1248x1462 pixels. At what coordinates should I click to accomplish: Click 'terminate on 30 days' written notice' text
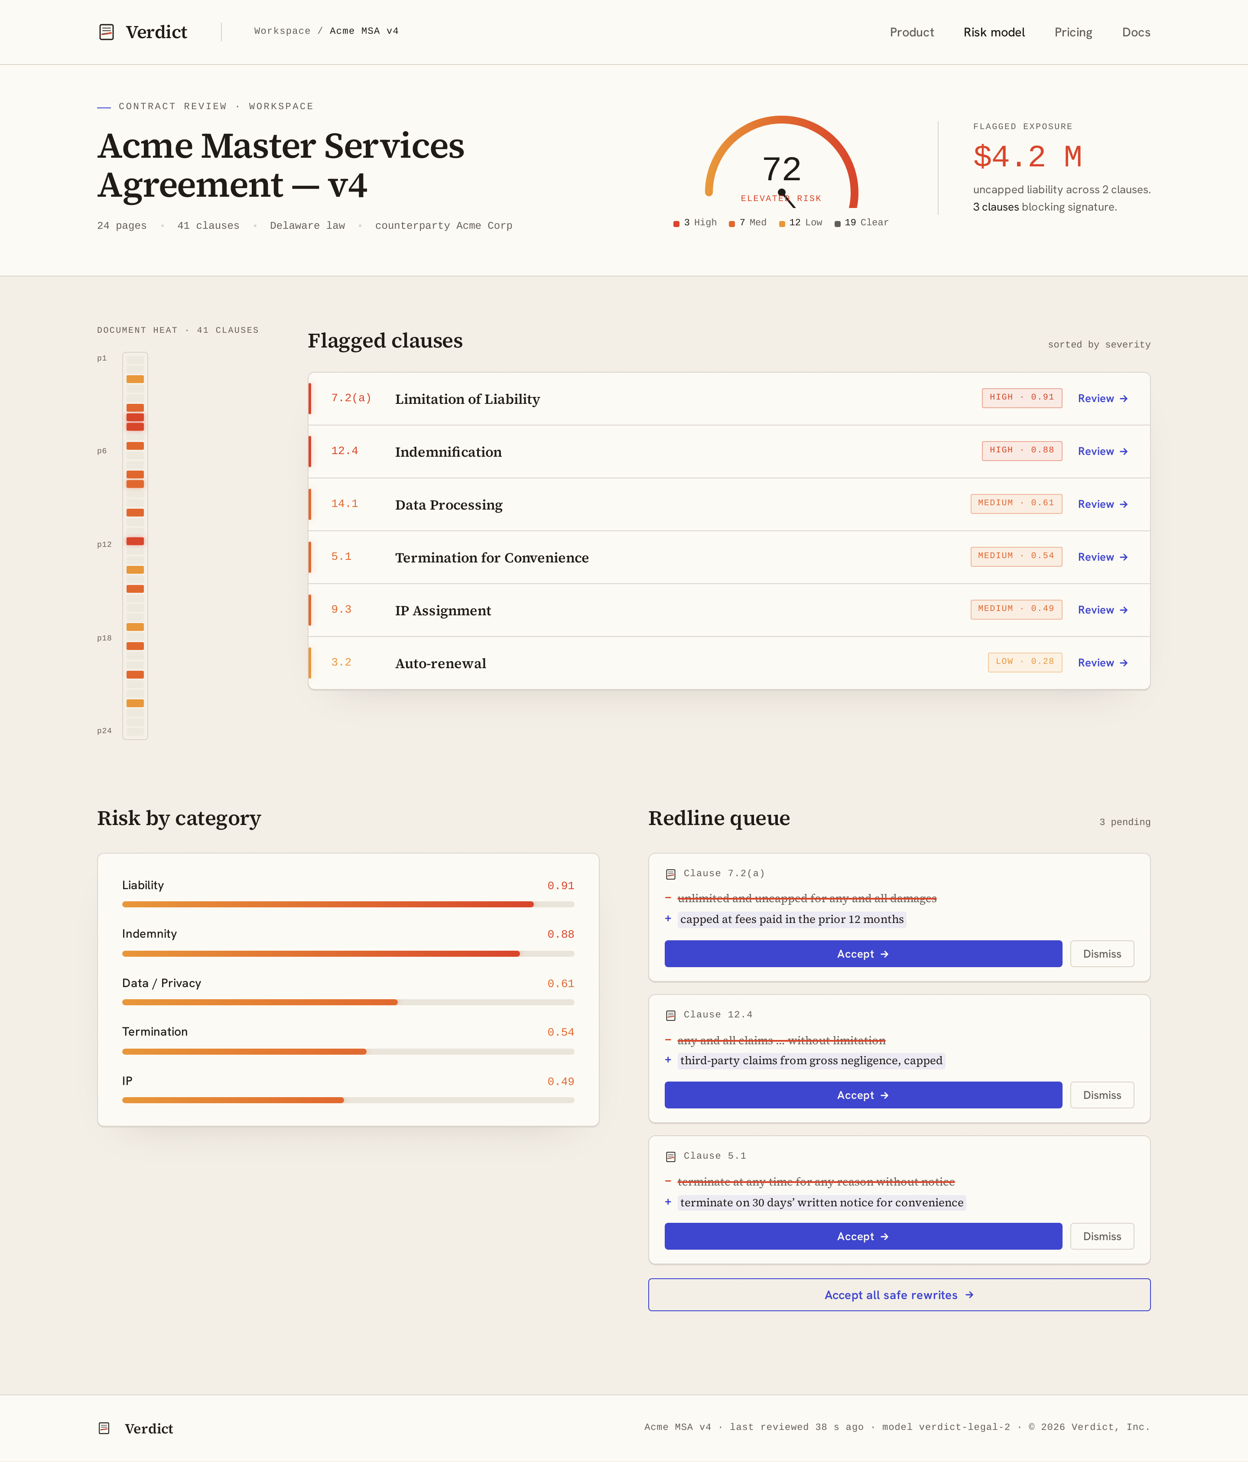(x=821, y=1203)
